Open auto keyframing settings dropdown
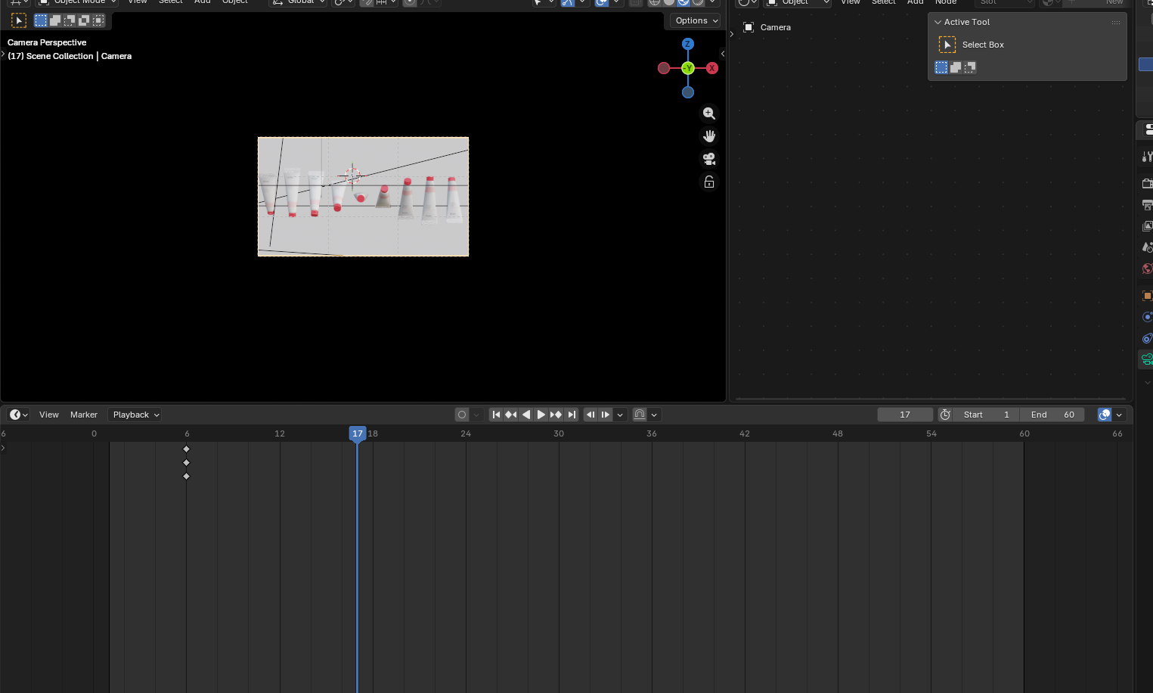1153x693 pixels. (476, 415)
